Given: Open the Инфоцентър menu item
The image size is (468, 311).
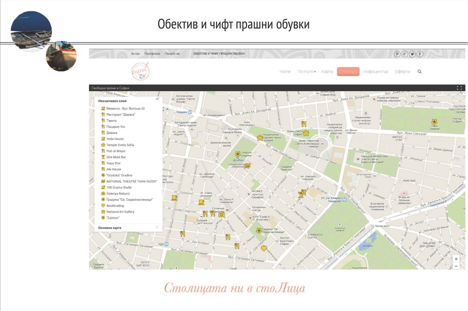Looking at the screenshot, I should click(376, 71).
